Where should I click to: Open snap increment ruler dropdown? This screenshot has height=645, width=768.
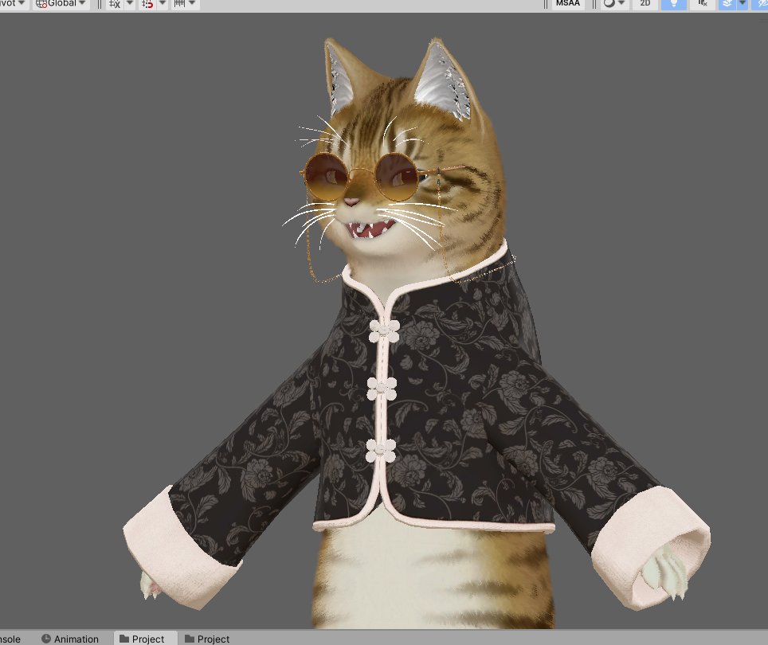[185, 3]
